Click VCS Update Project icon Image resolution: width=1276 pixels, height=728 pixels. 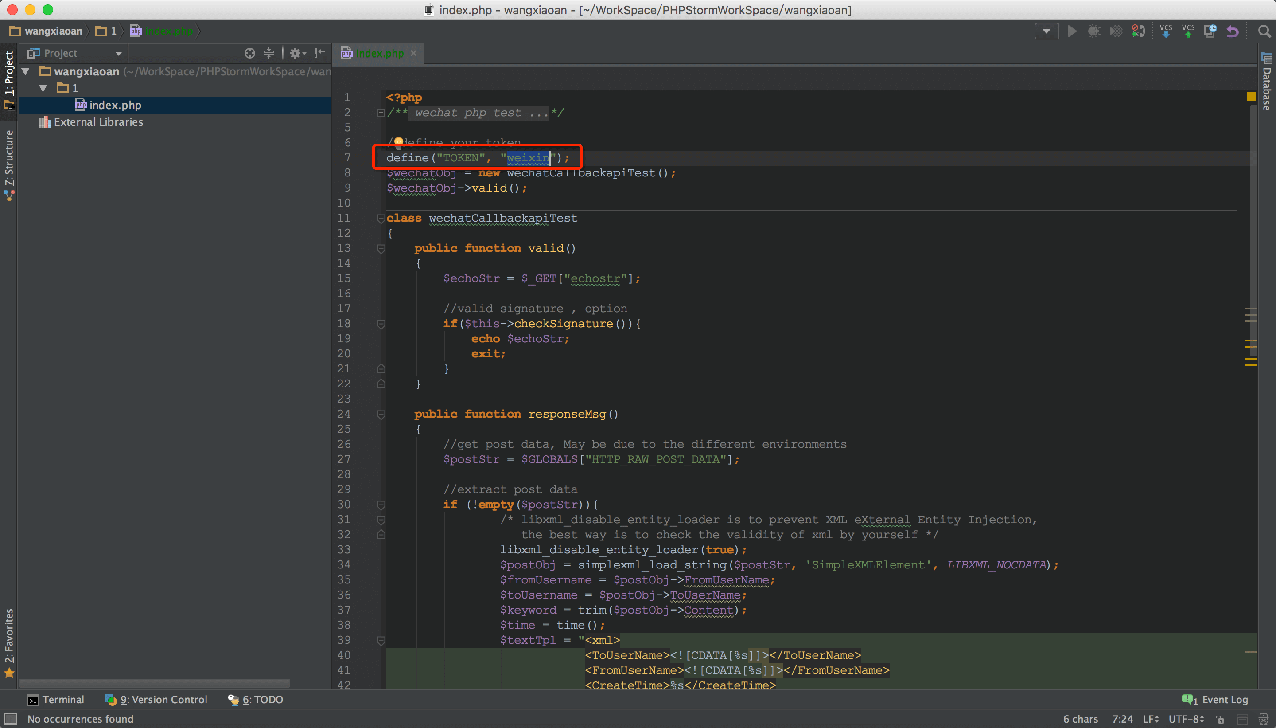click(x=1166, y=31)
